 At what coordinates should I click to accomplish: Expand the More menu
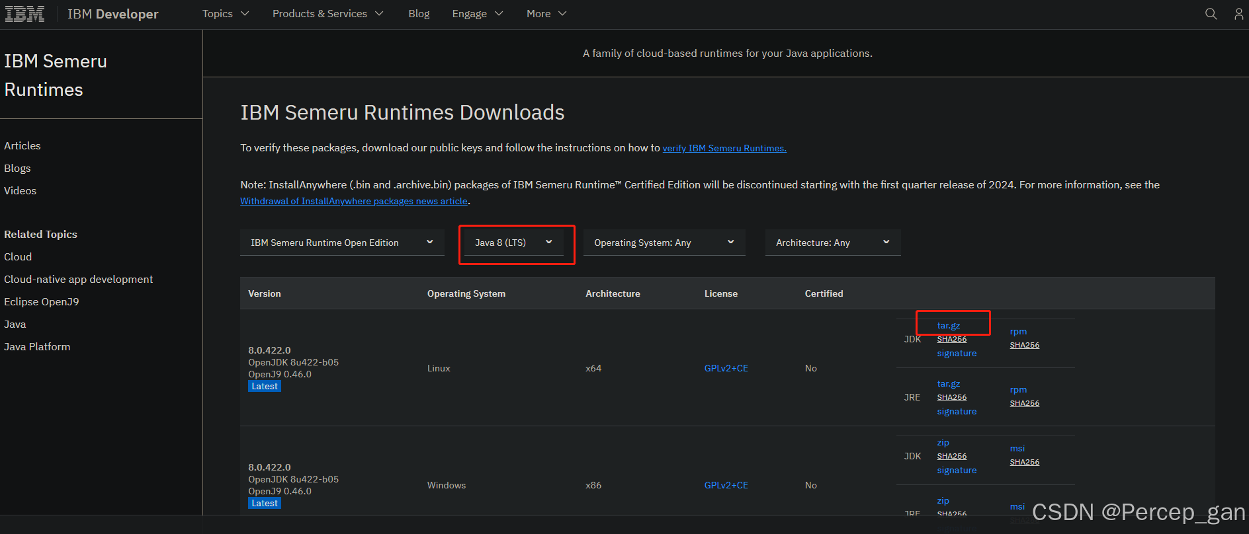pyautogui.click(x=546, y=14)
